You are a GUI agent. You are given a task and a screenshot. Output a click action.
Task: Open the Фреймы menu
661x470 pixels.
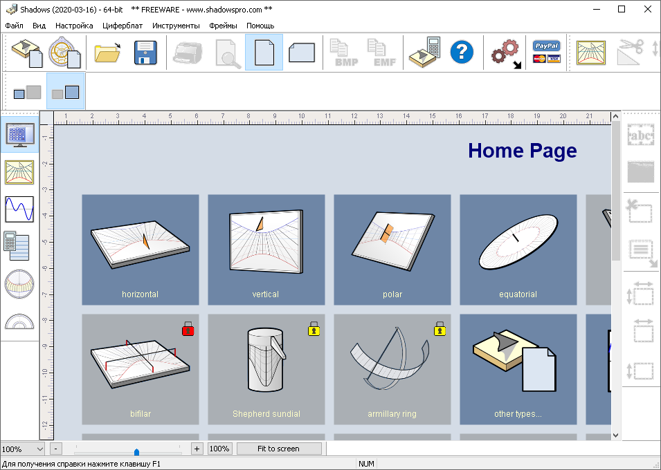[223, 26]
